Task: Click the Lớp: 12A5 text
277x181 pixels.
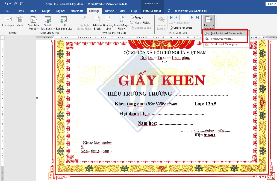Action: click(x=205, y=104)
